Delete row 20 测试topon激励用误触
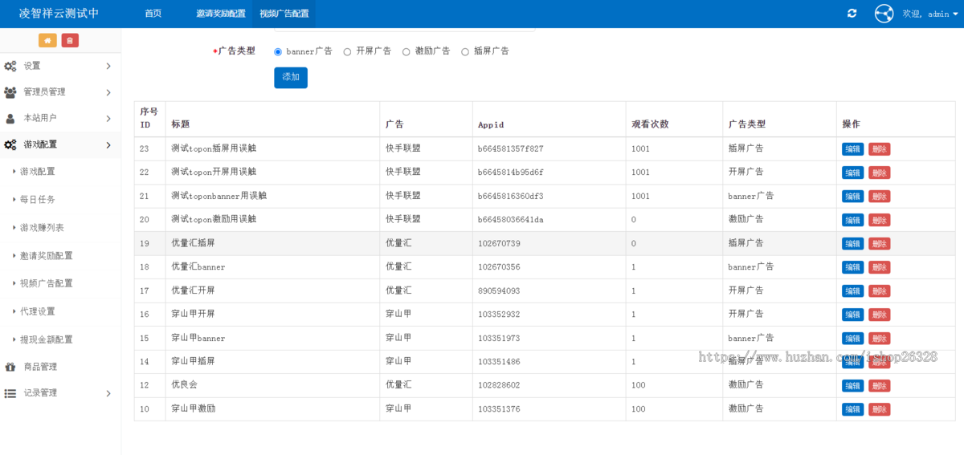 (x=879, y=220)
